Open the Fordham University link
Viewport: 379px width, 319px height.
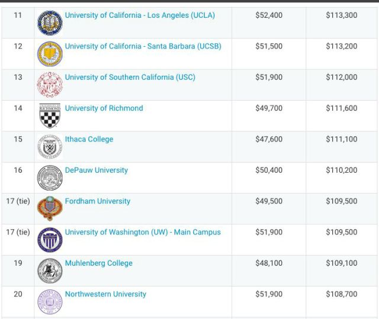coord(98,201)
